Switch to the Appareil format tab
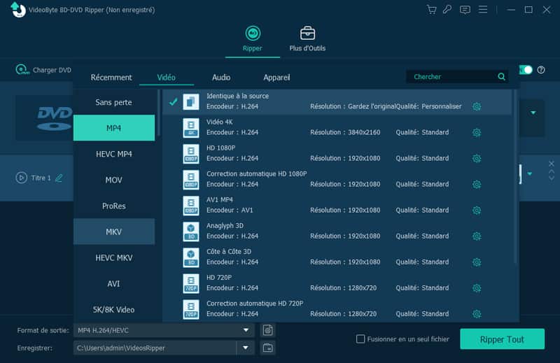 [x=276, y=78]
